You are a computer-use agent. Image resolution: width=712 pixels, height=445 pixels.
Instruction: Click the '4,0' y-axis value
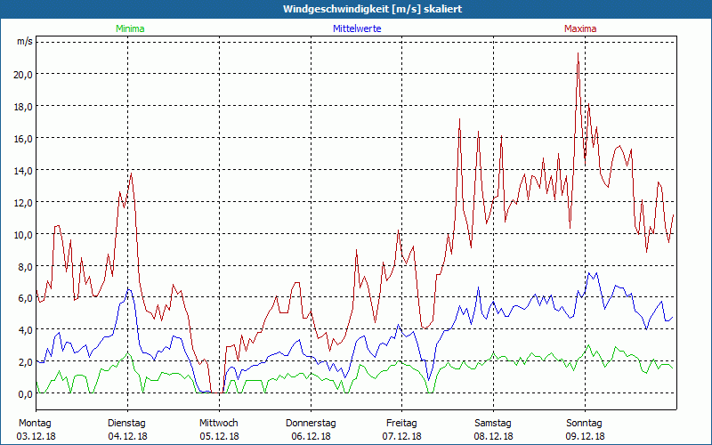coord(25,330)
